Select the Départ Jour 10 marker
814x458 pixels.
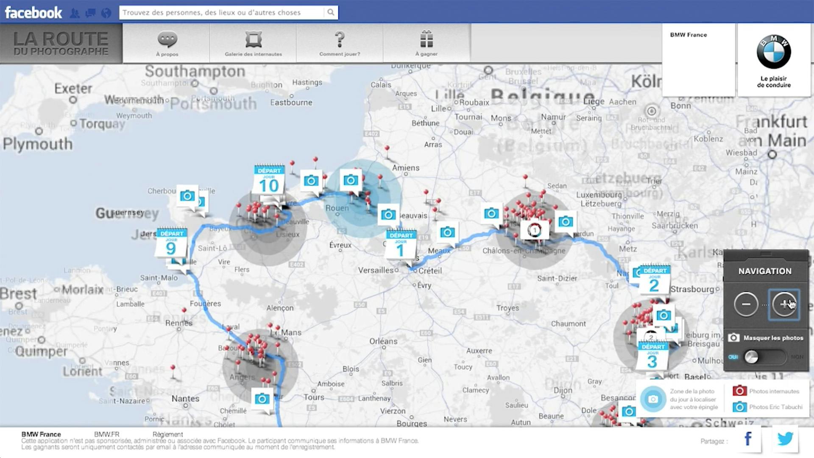click(269, 181)
